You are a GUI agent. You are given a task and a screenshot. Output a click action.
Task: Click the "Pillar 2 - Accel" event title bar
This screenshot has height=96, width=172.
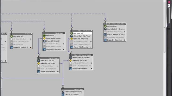pyautogui.click(x=48, y=58)
